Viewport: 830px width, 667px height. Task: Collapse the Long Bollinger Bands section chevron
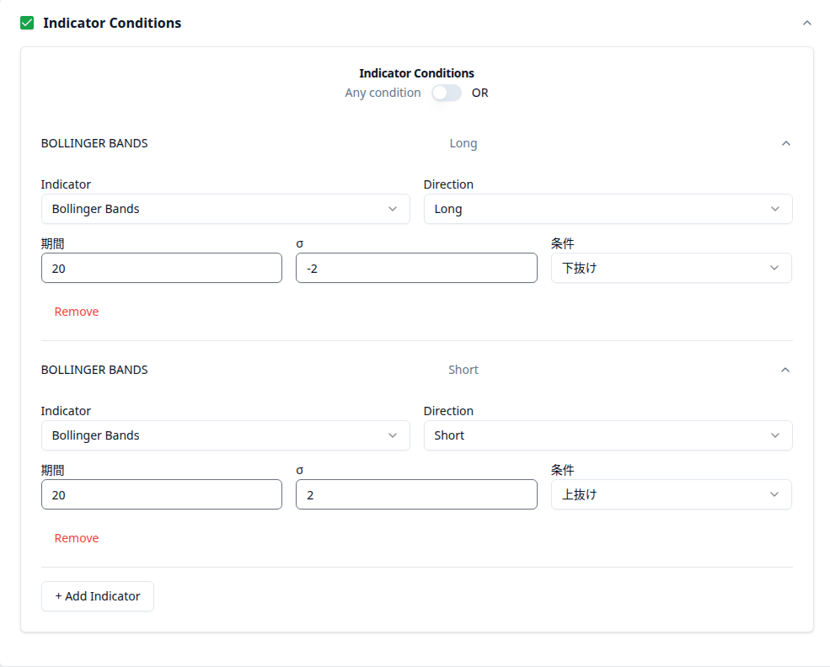coord(785,143)
